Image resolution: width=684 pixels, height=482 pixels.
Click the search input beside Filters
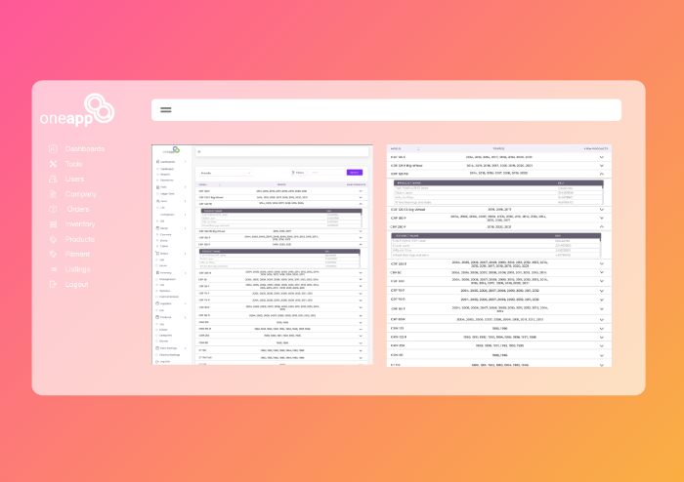tap(327, 172)
